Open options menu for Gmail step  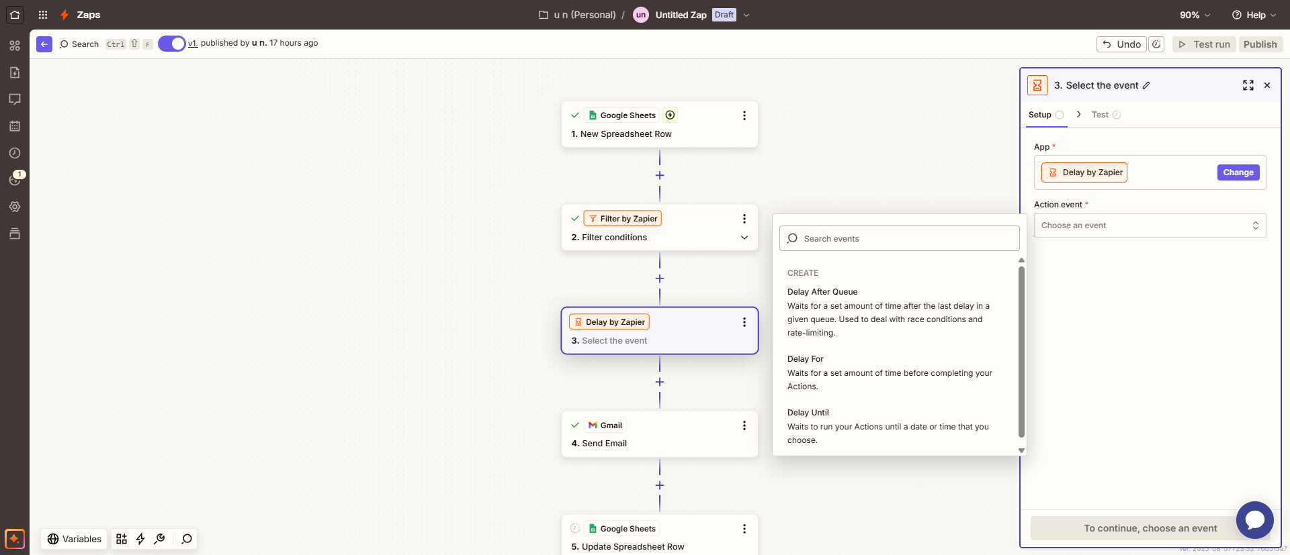[744, 425]
